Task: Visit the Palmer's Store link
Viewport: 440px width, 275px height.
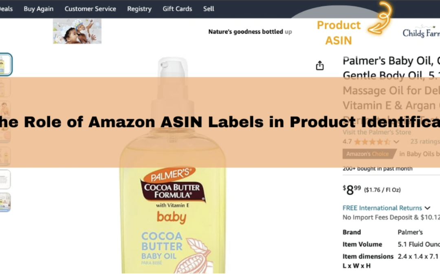Action: [376, 132]
